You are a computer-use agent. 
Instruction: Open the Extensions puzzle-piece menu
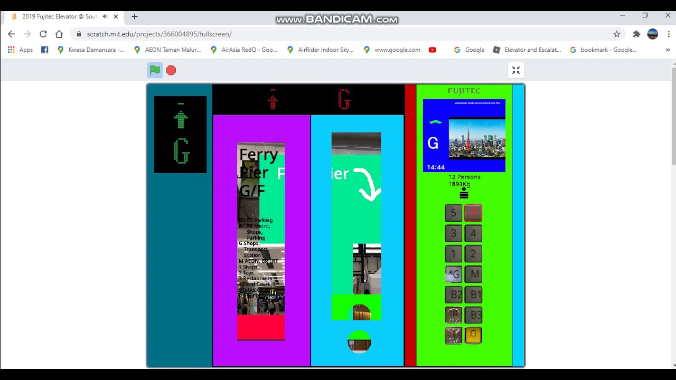tap(636, 34)
